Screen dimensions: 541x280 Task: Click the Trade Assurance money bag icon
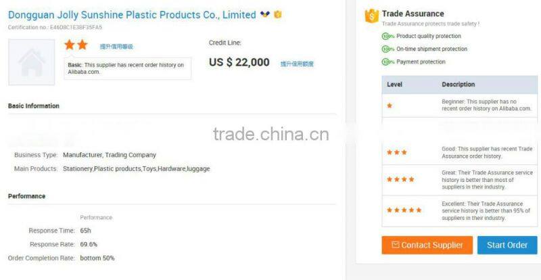pyautogui.click(x=371, y=16)
